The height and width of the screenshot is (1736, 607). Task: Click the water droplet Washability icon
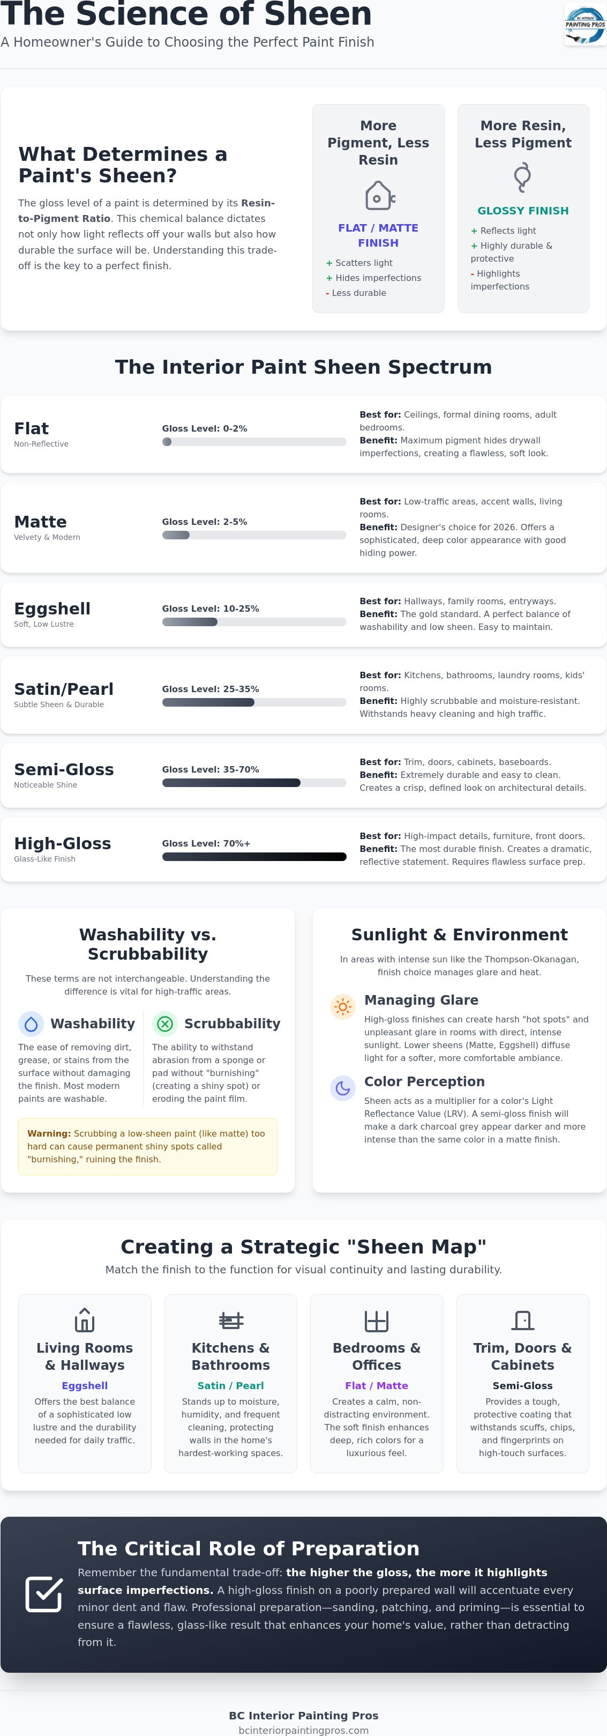tap(31, 1025)
